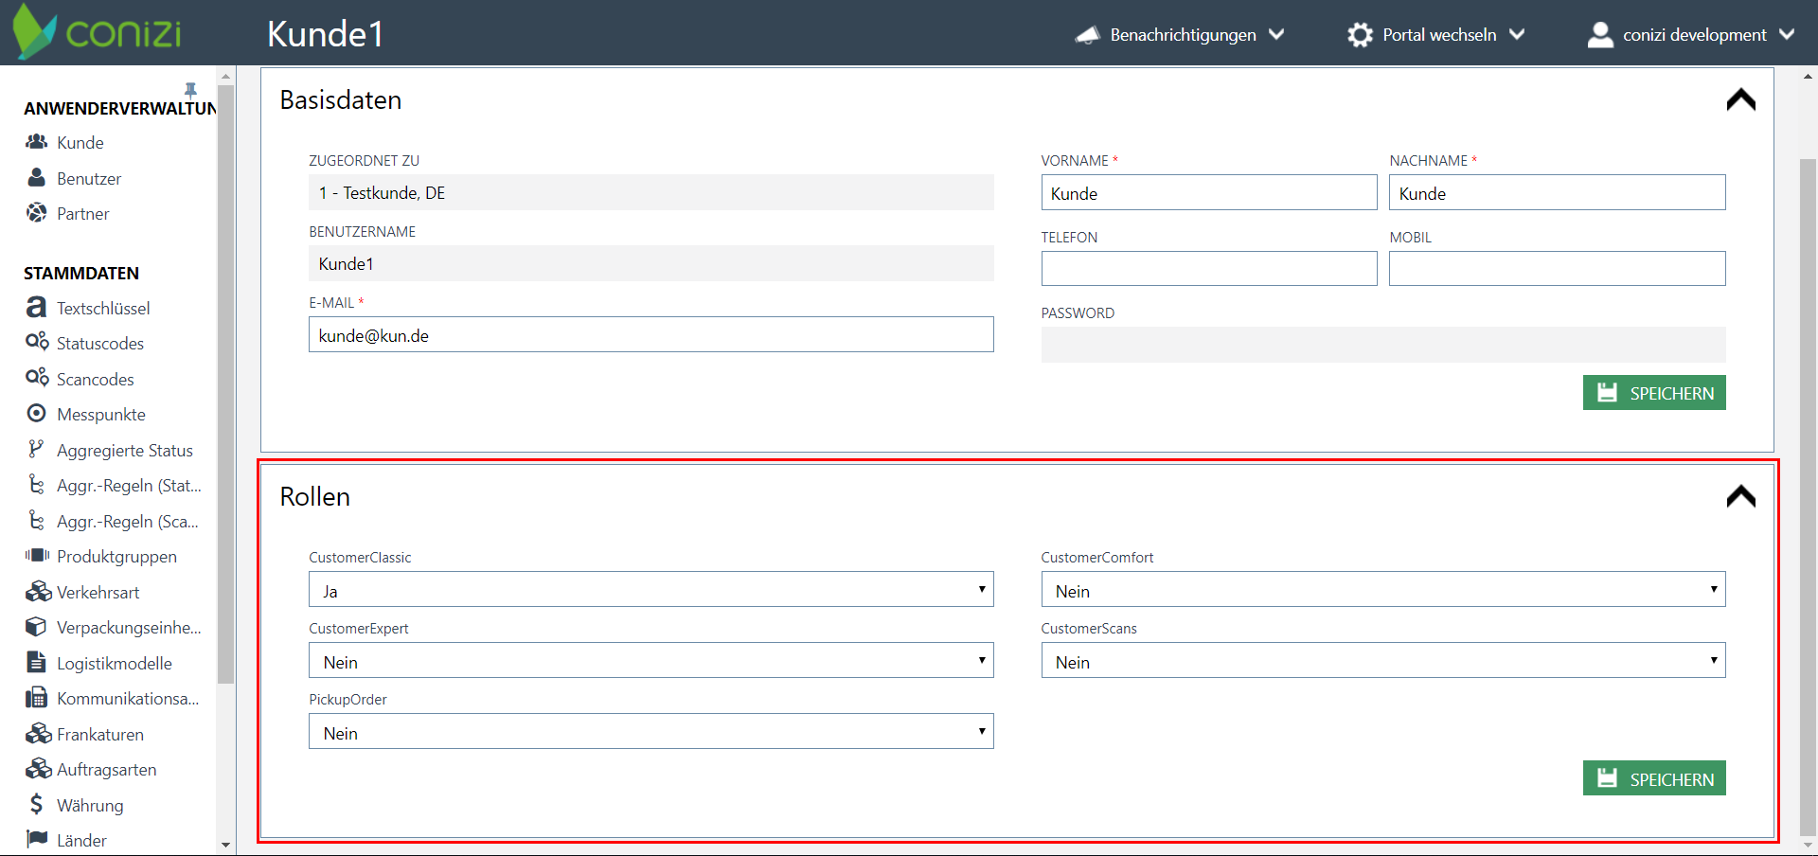Save the Basisdaten with Speichern

(x=1653, y=393)
